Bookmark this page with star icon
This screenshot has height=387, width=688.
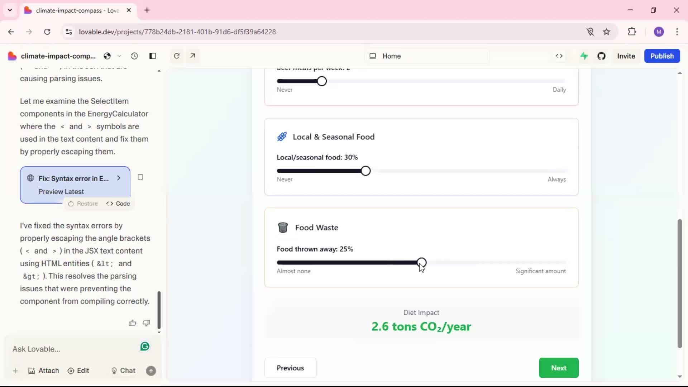pos(606,32)
